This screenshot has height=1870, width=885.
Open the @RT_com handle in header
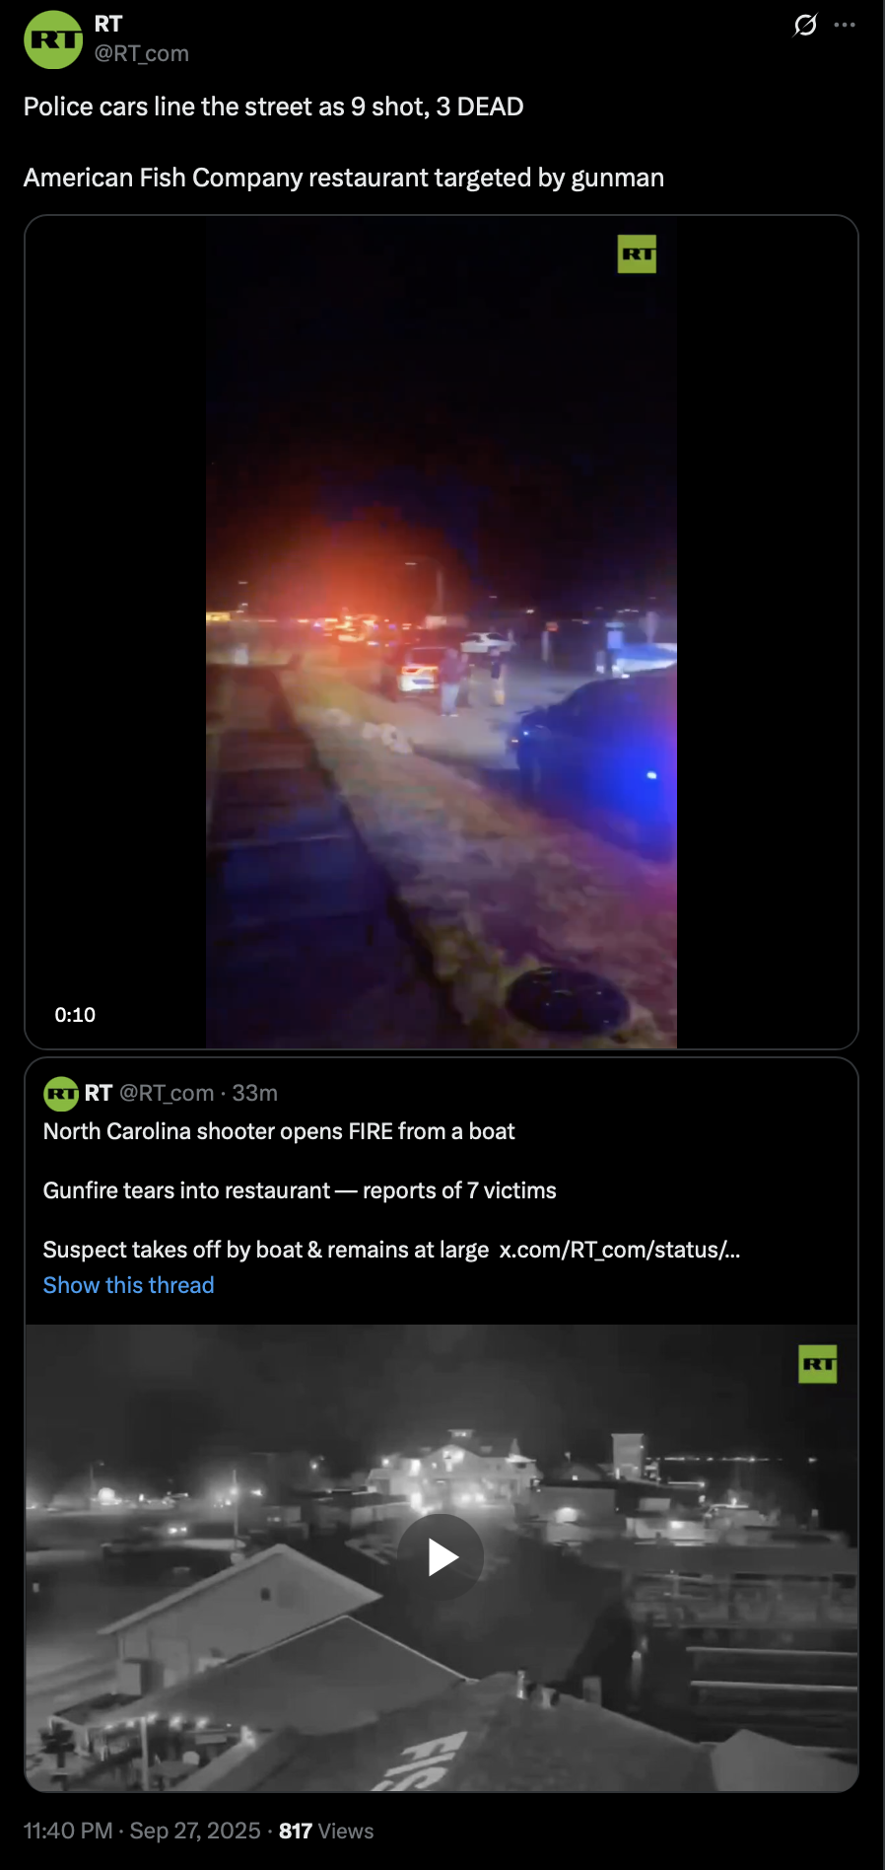[141, 53]
